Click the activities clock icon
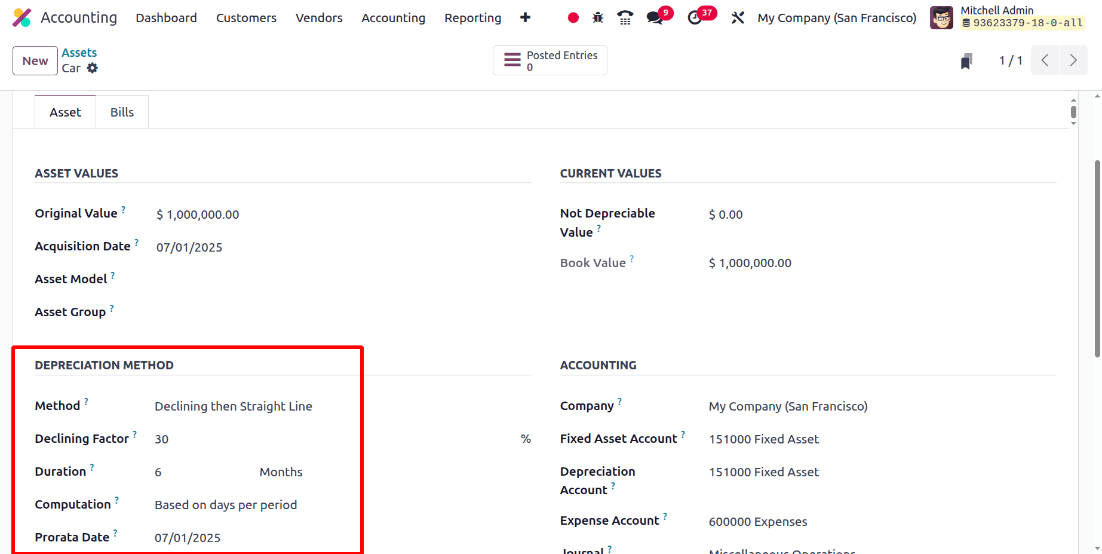 695,18
